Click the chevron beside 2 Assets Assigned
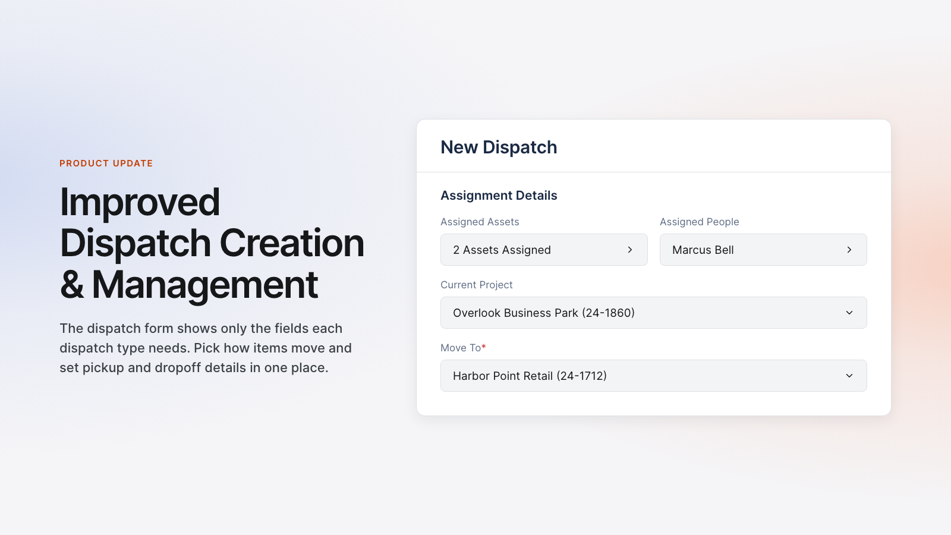The width and height of the screenshot is (951, 535). coord(630,250)
